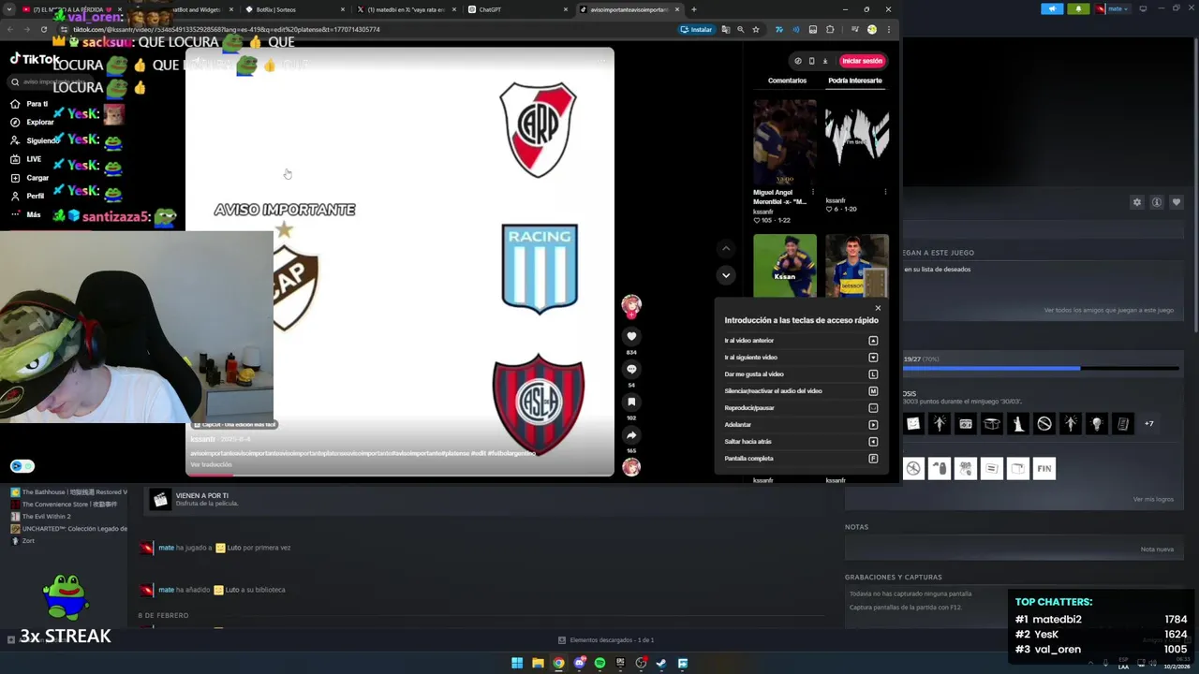This screenshot has height=674, width=1199.
Task: Click Ver traducción under video caption
Action: [x=211, y=464]
